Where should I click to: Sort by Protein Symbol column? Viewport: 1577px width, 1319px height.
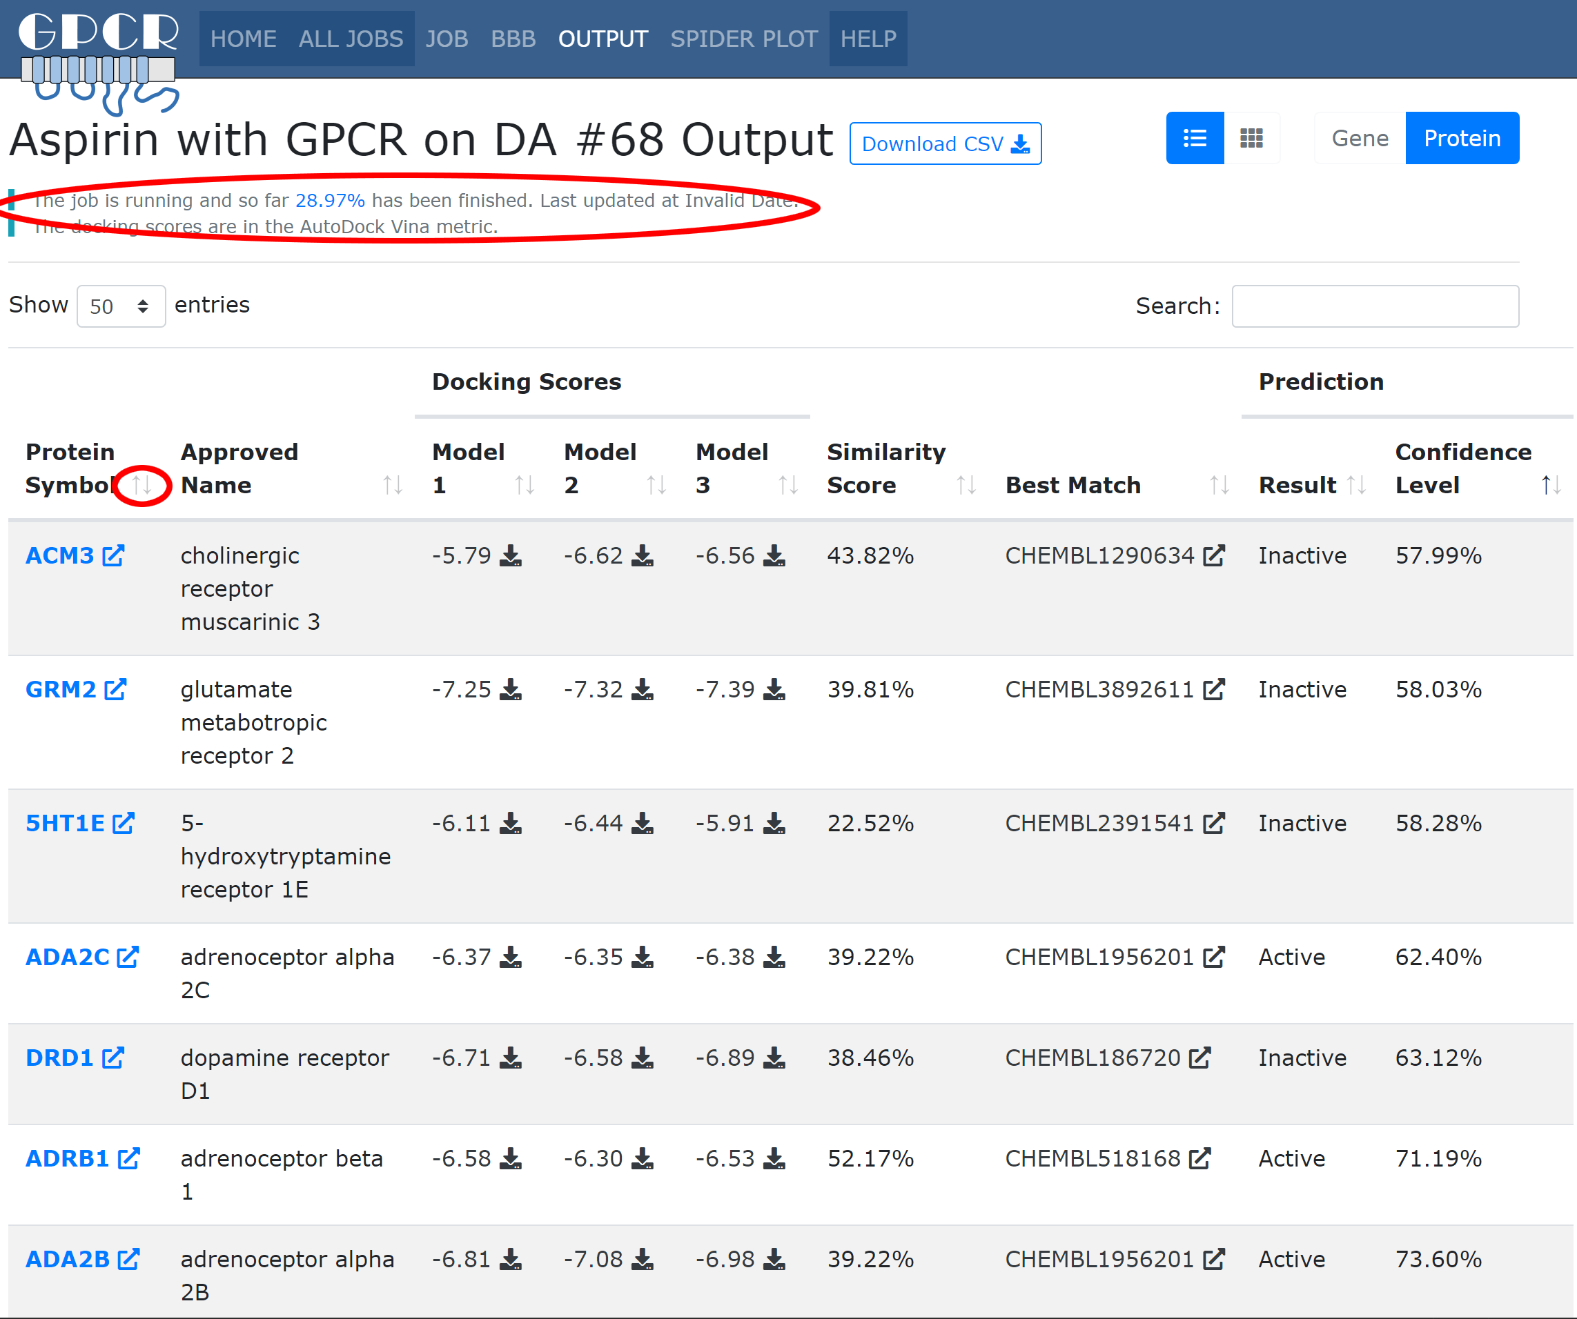click(x=142, y=485)
